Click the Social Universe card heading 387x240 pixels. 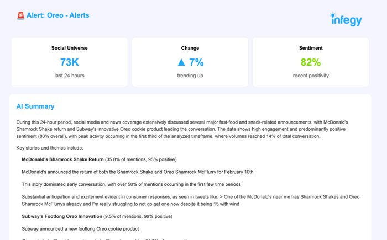pos(69,48)
